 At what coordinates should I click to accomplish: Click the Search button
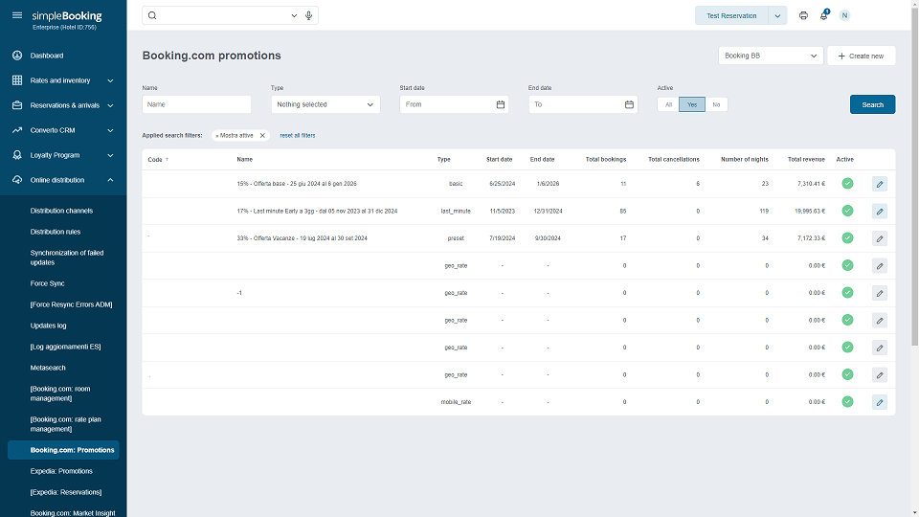coord(872,104)
